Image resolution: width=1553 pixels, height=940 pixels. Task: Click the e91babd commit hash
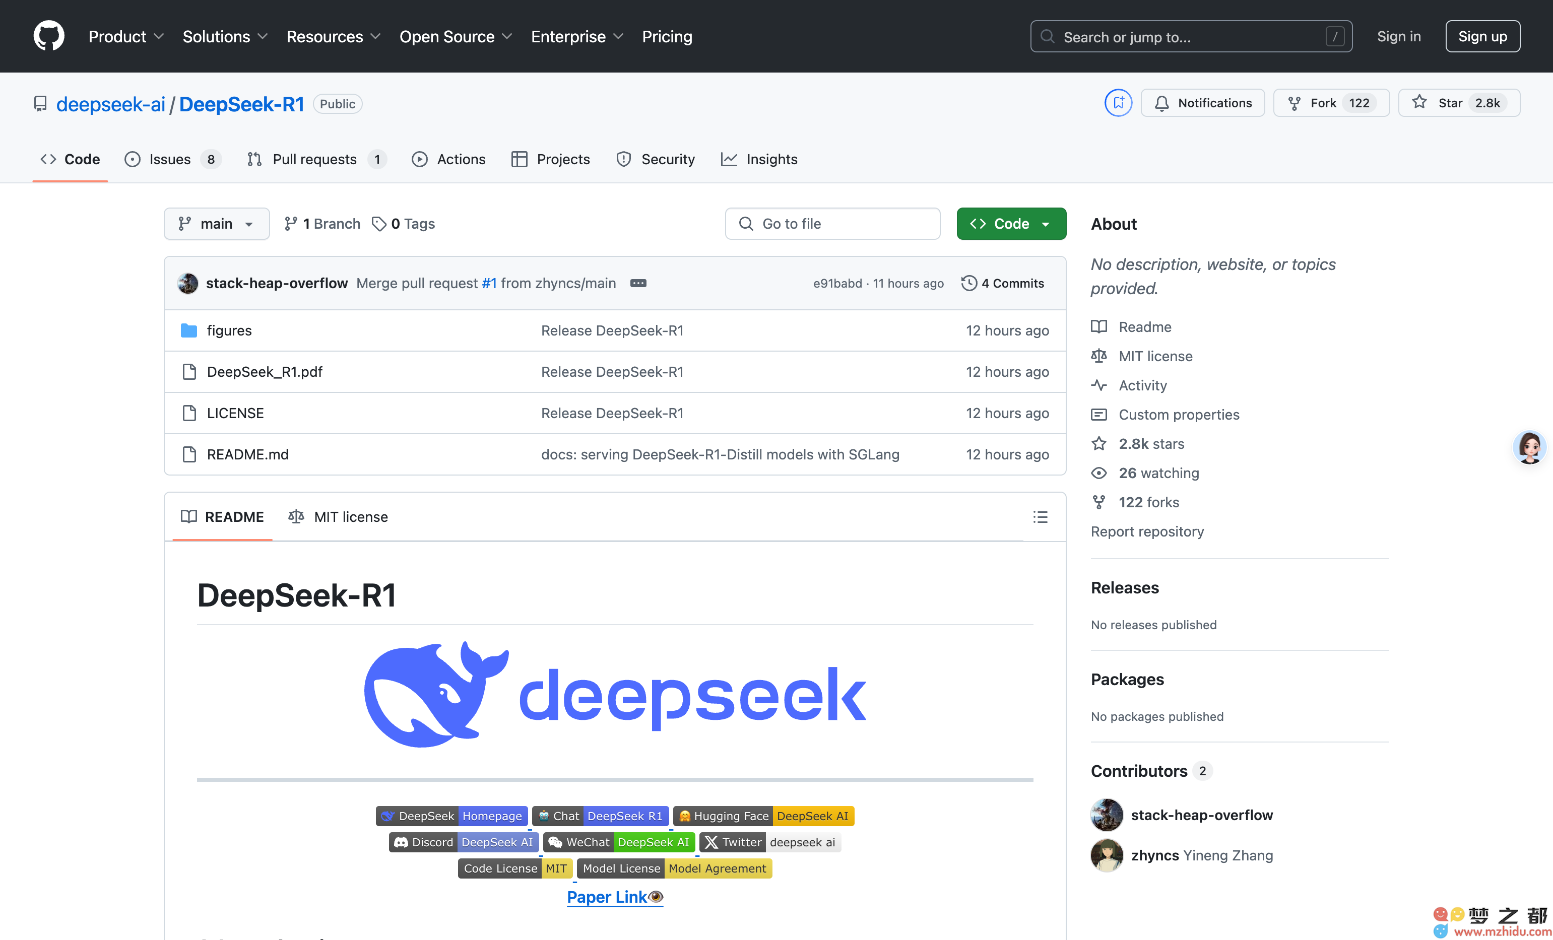(837, 283)
